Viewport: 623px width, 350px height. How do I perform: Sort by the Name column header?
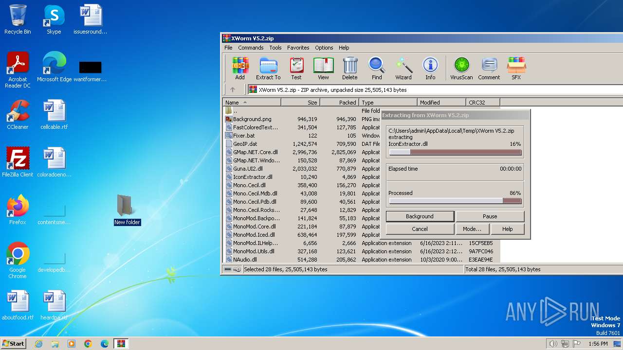[x=252, y=102]
